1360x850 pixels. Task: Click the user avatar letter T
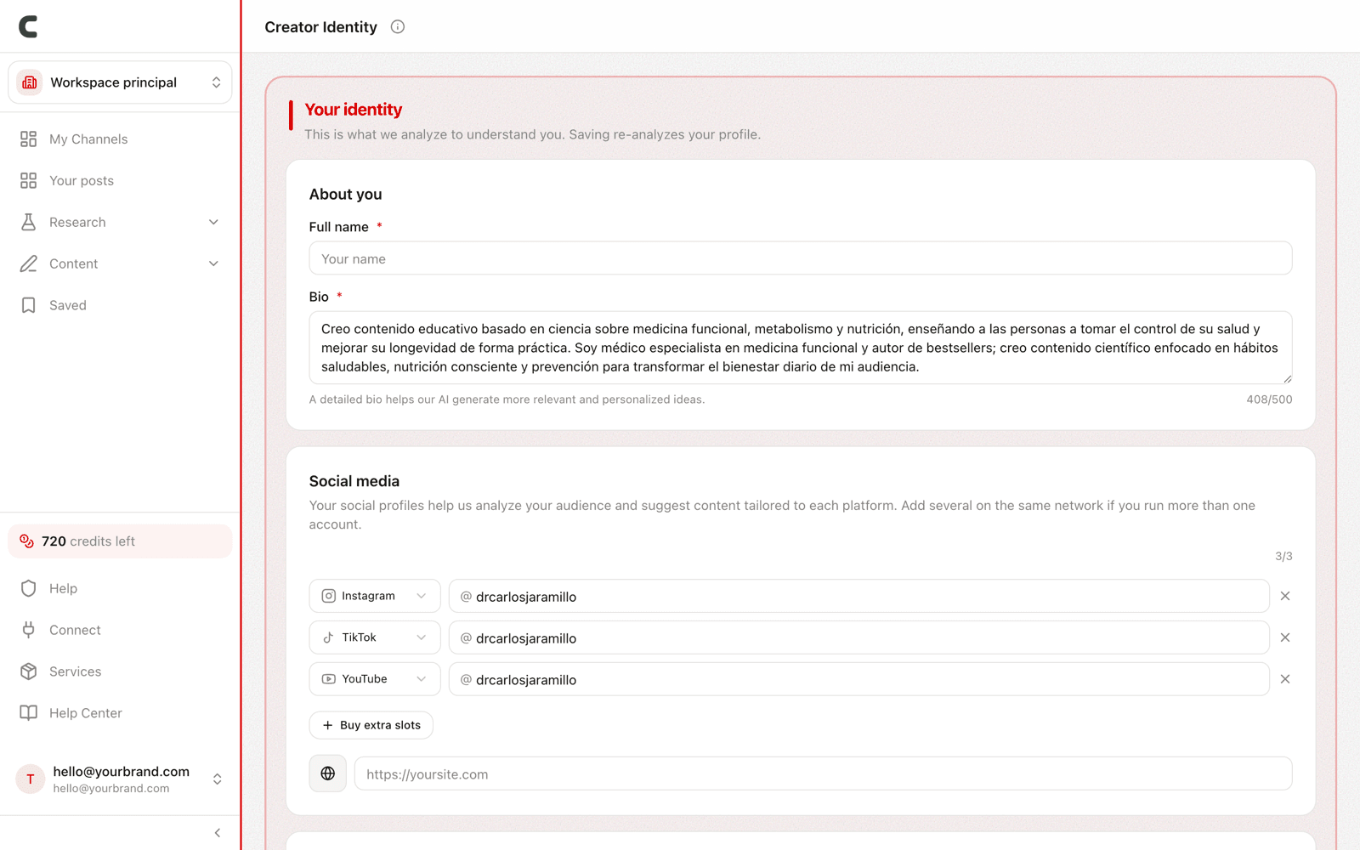coord(31,779)
